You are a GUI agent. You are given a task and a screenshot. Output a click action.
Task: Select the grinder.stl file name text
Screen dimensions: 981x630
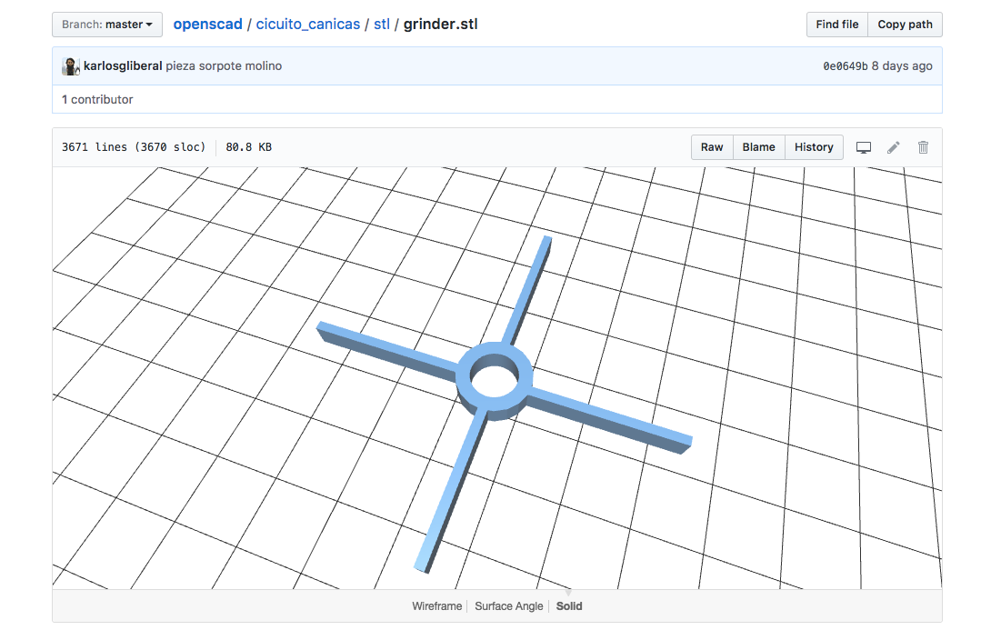(440, 25)
